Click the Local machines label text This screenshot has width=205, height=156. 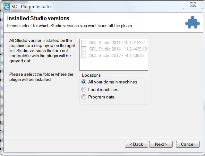click(x=103, y=90)
